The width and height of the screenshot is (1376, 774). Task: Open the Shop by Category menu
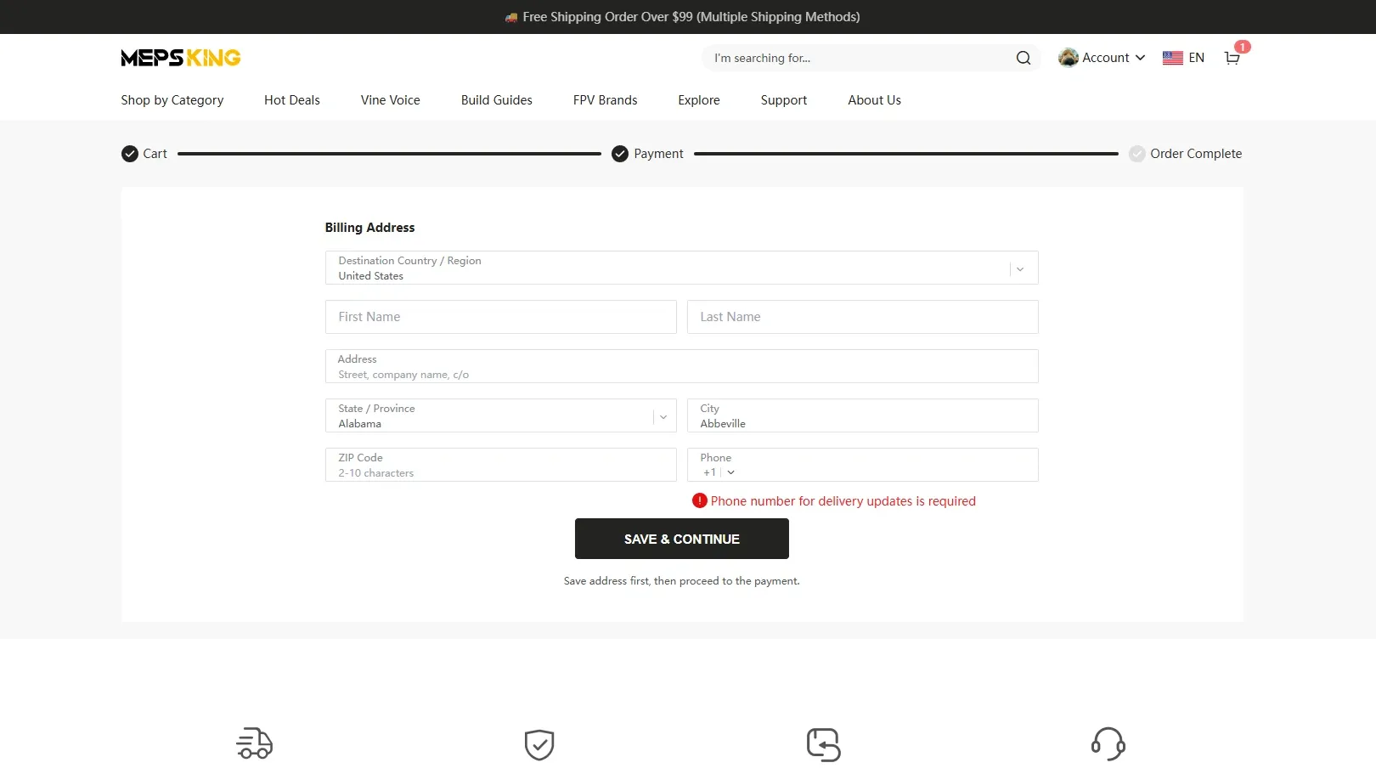coord(172,100)
